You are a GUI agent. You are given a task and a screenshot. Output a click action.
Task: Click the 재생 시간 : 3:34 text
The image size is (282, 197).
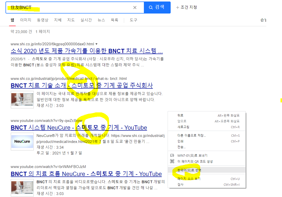50,147
